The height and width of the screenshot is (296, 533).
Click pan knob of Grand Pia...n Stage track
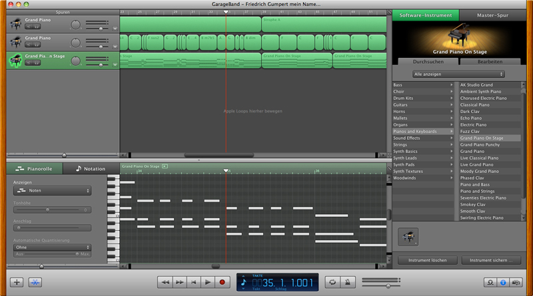pyautogui.click(x=75, y=61)
